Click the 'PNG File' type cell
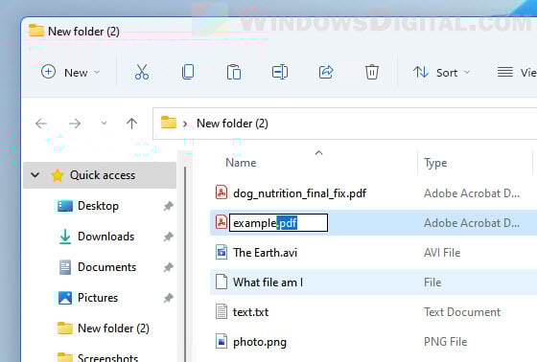The image size is (537, 362). point(445,342)
